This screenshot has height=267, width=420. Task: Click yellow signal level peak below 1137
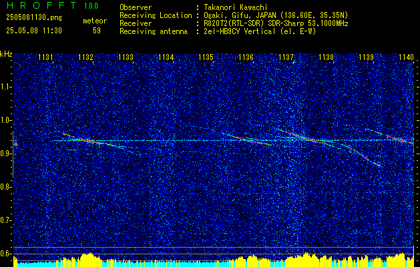305,258
